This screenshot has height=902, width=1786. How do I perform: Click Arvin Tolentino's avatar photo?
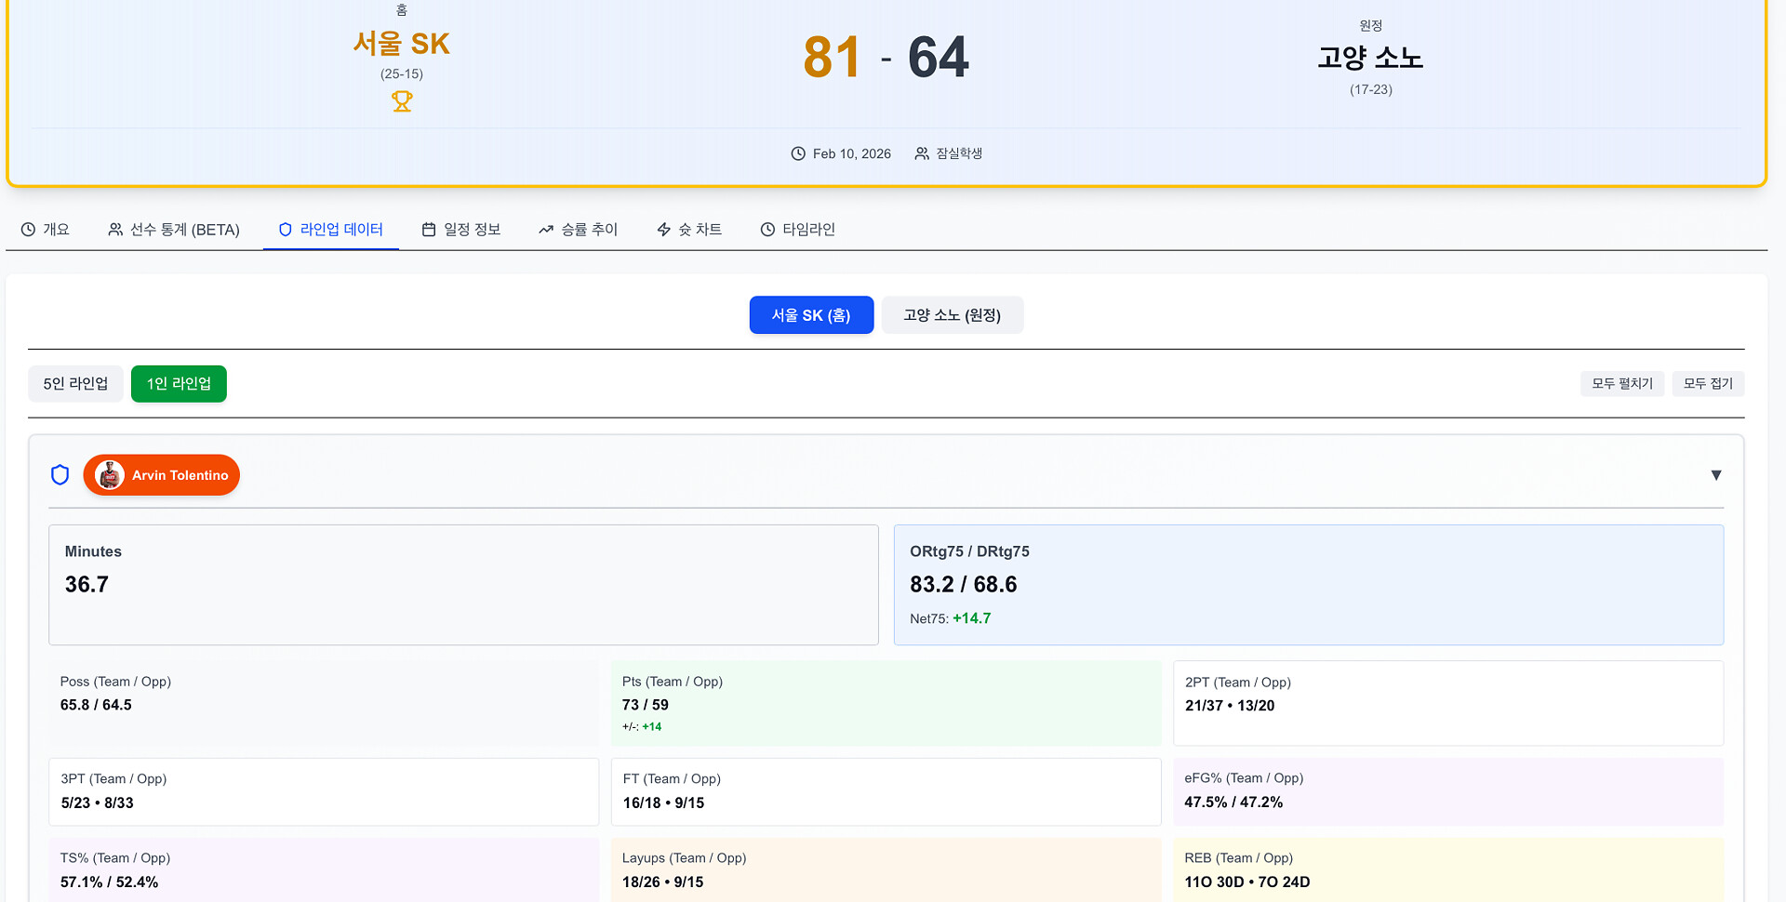(x=110, y=475)
